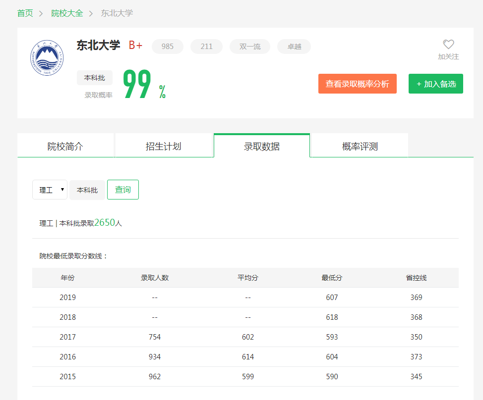The height and width of the screenshot is (400, 483).
Task: Click the 614 average score for 2016
Action: [247, 356]
